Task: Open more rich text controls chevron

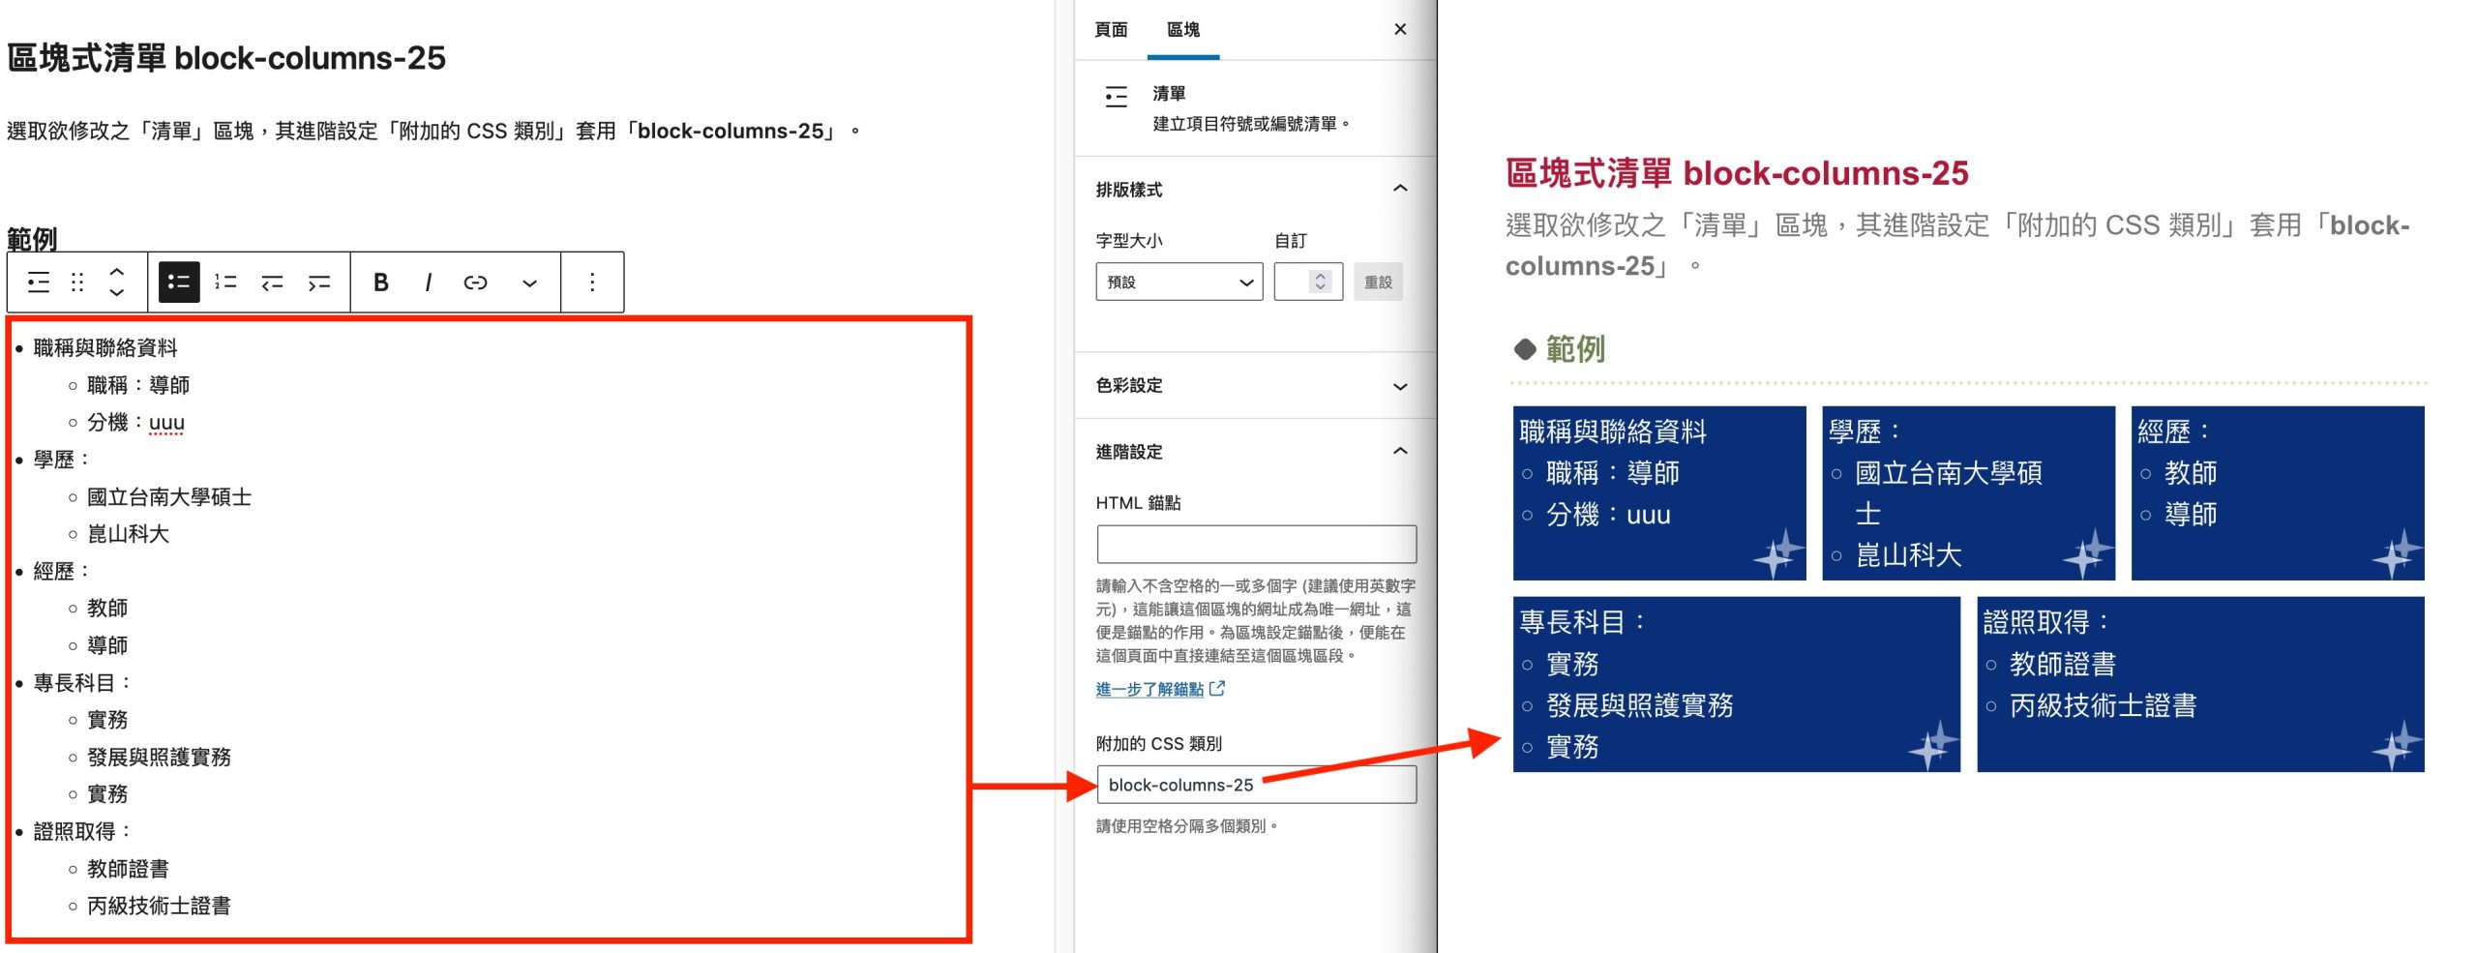Action: tap(529, 283)
